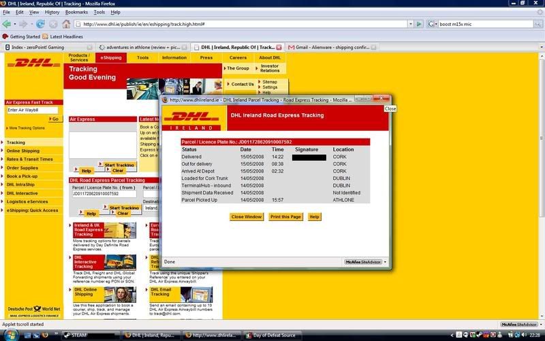Select Products / Services navigation tab
Viewport: 545px width, 341px height.
79,58
